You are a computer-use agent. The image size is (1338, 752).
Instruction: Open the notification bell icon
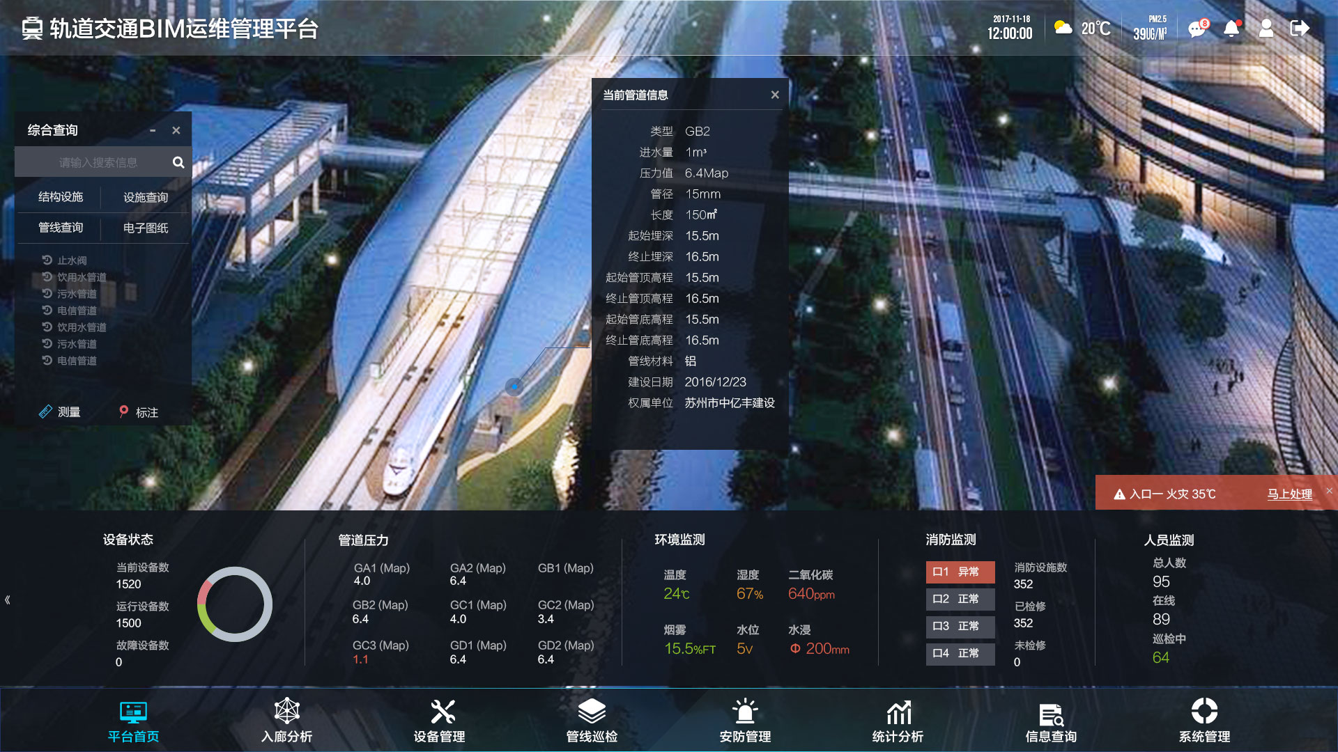1231,29
